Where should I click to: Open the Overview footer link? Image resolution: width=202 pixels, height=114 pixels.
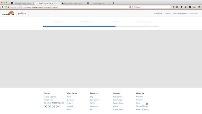[70, 100]
